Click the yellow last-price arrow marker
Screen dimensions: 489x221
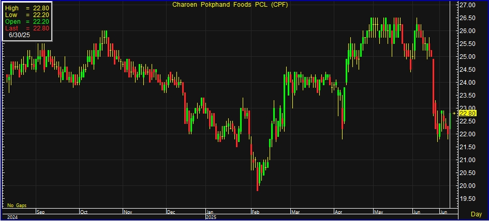[454, 113]
